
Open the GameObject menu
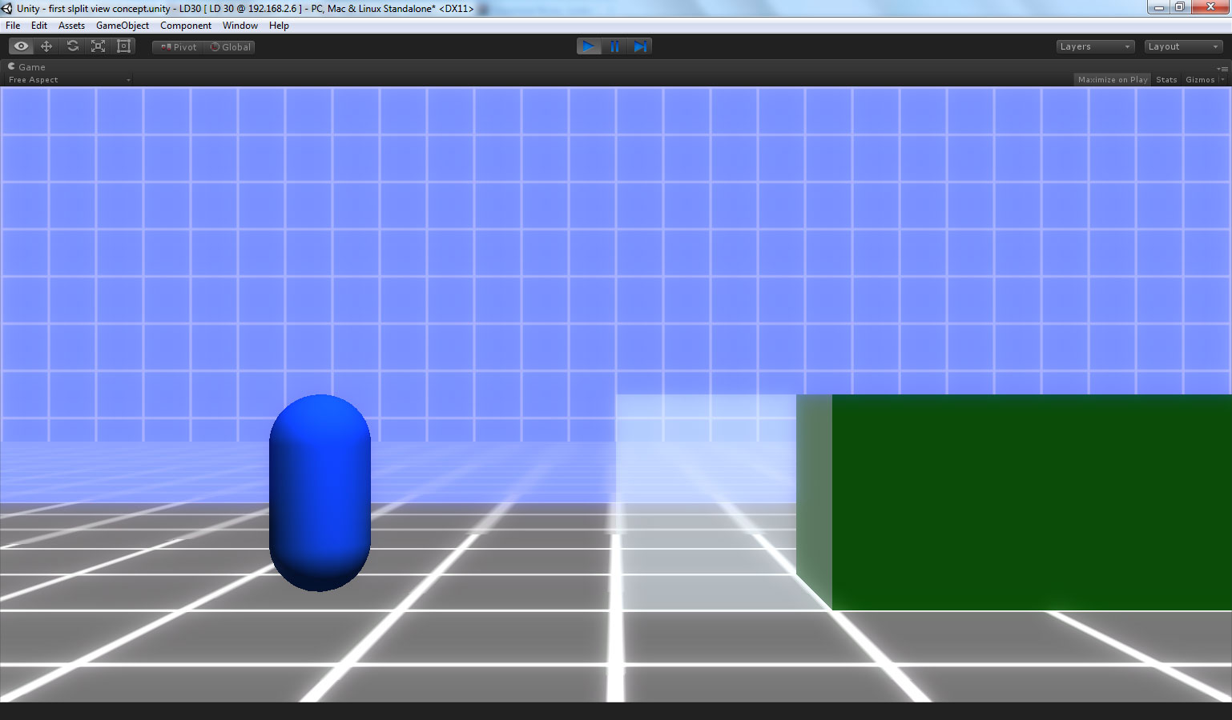click(x=123, y=26)
